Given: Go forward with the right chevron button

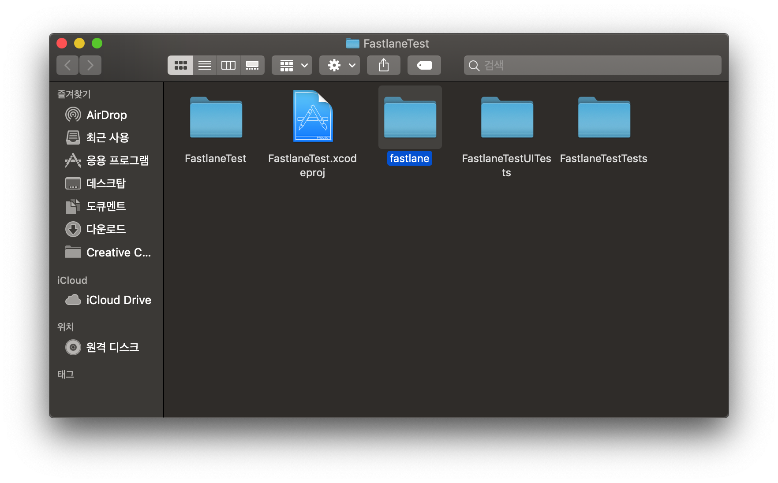Looking at the screenshot, I should click(90, 65).
